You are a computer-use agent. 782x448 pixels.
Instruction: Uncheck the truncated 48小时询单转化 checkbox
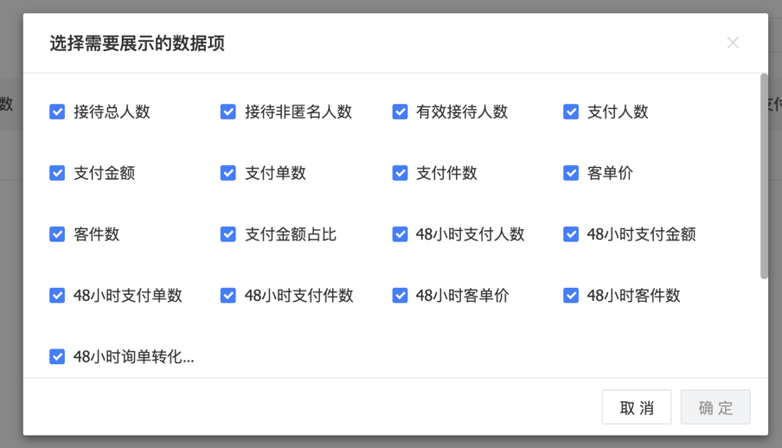[57, 356]
